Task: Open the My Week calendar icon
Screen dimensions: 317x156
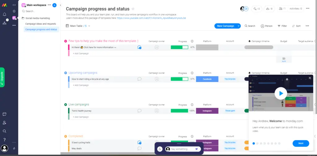Action: 5,114
